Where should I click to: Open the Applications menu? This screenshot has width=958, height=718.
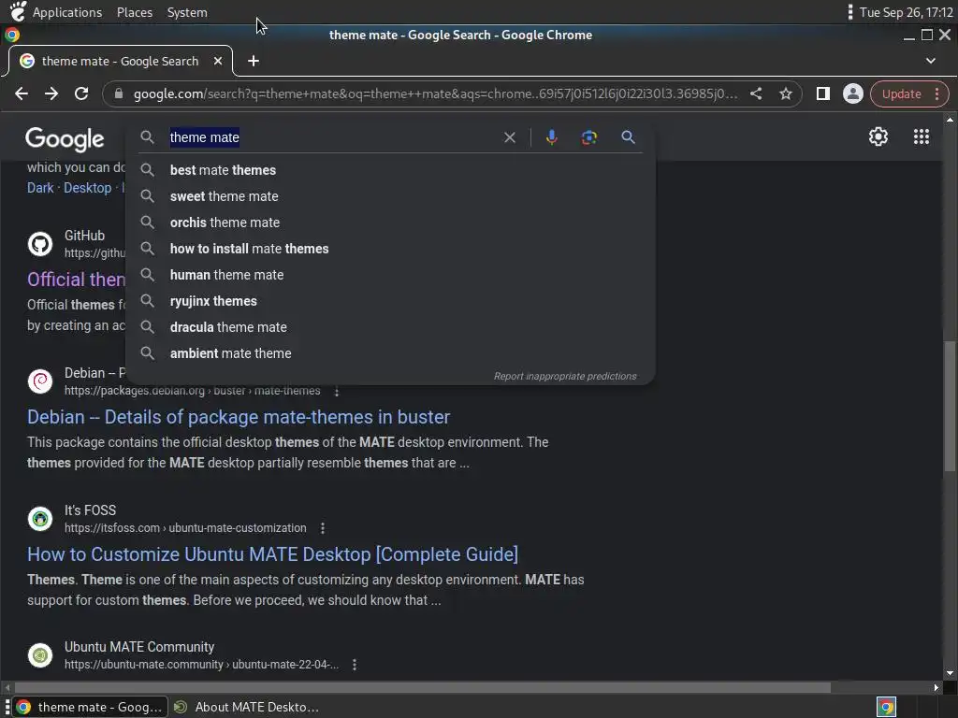(x=67, y=12)
